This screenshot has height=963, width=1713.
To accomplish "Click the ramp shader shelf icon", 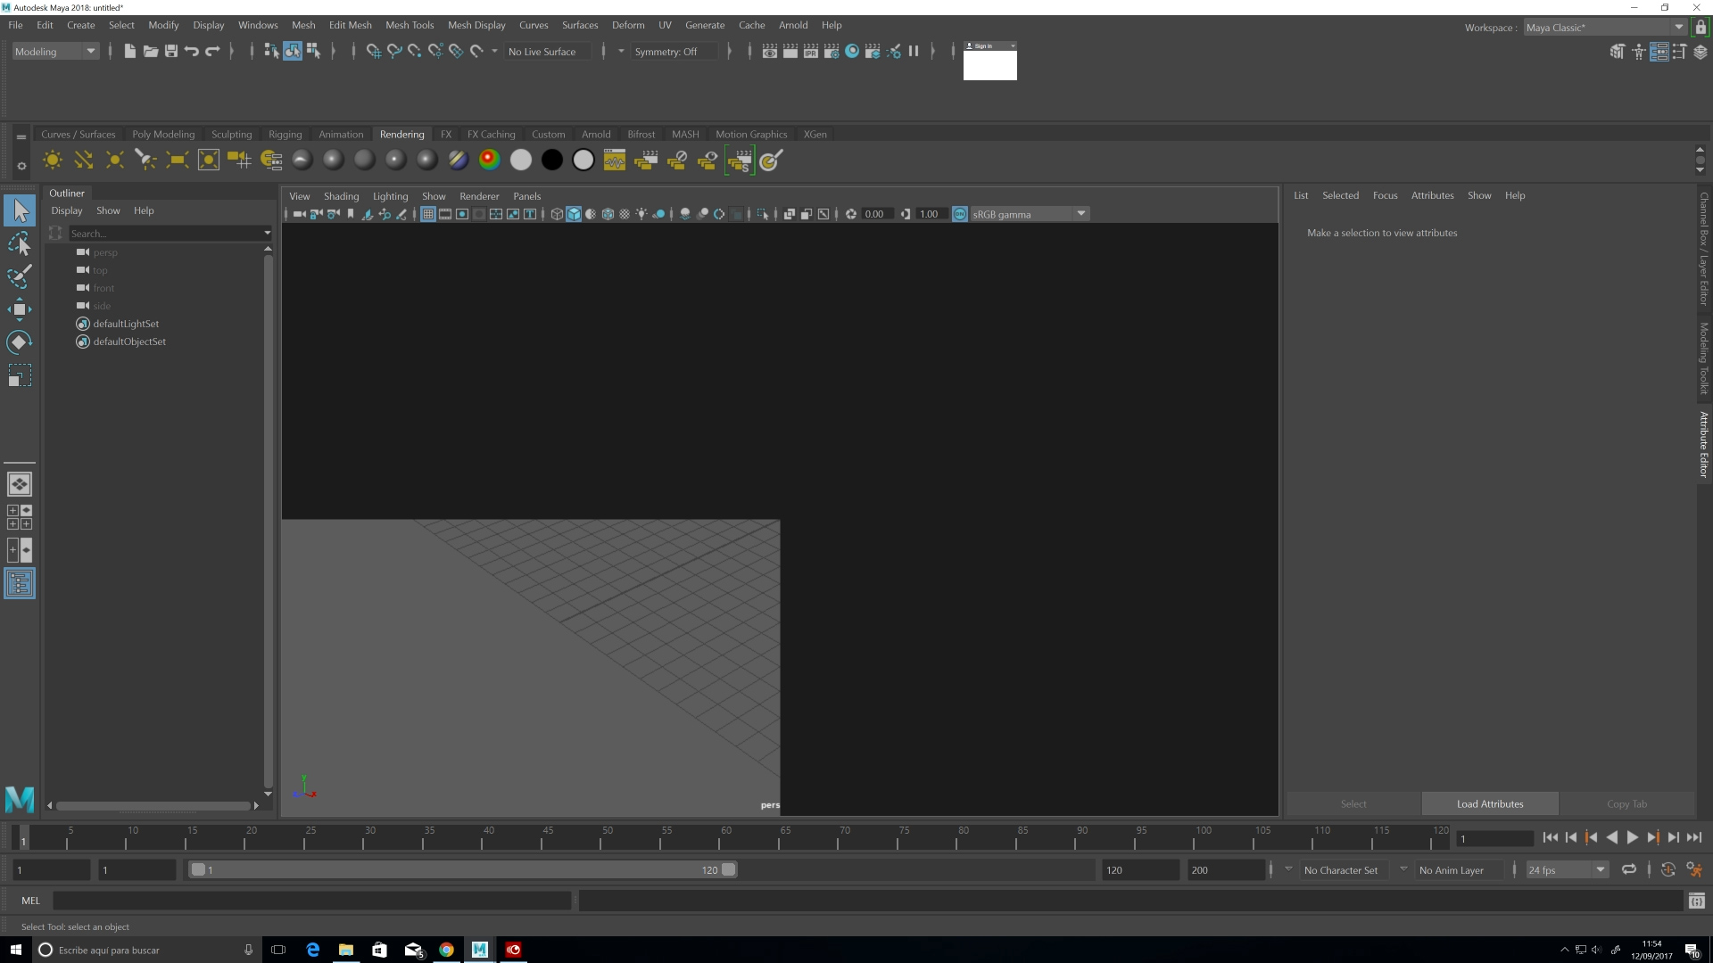I will click(489, 160).
